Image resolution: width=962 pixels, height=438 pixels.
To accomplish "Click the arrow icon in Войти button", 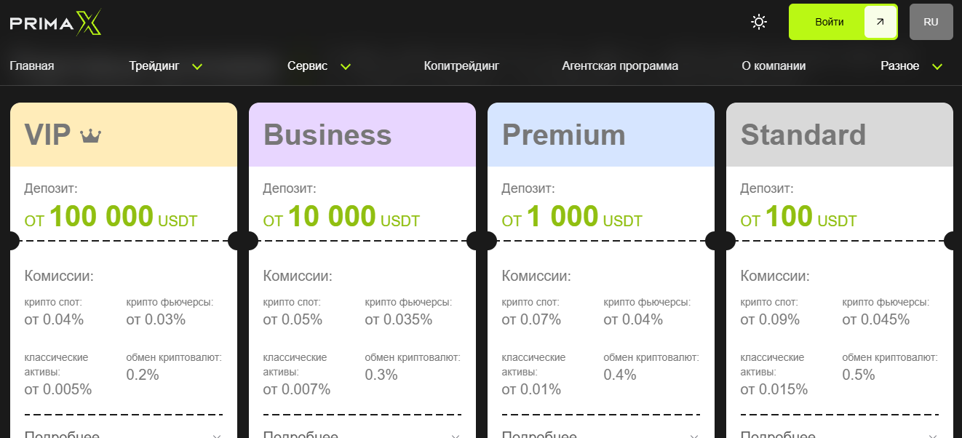I will coord(880,22).
